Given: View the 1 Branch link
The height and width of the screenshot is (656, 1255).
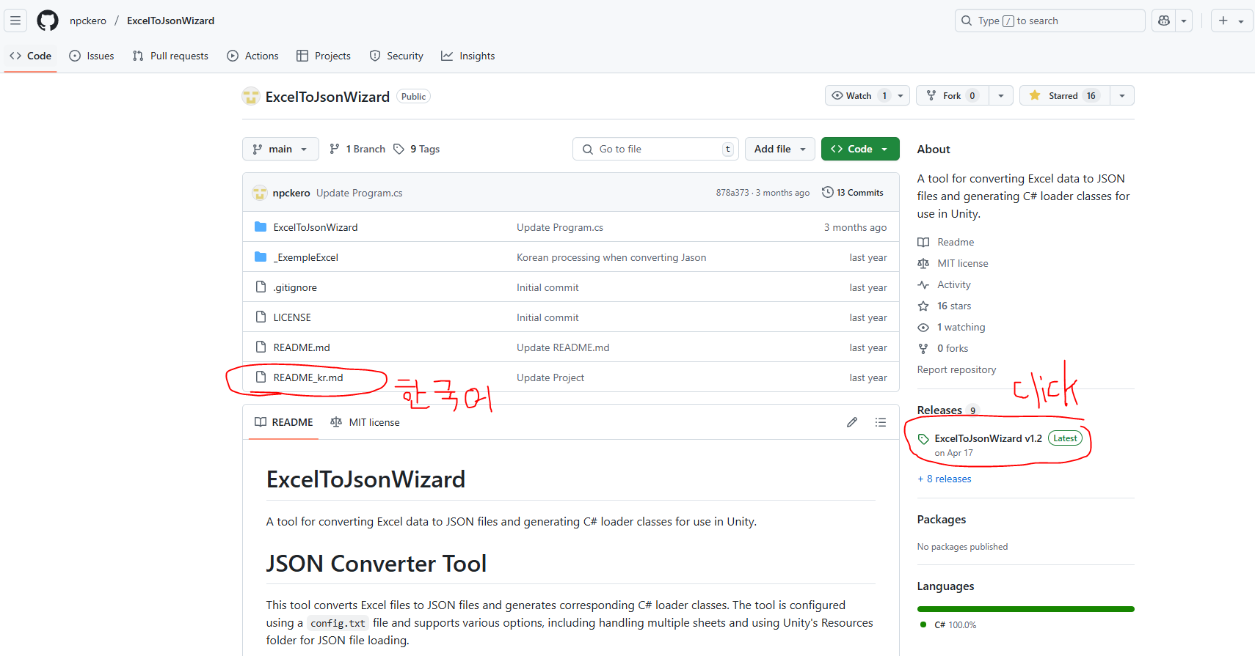Looking at the screenshot, I should tap(357, 149).
